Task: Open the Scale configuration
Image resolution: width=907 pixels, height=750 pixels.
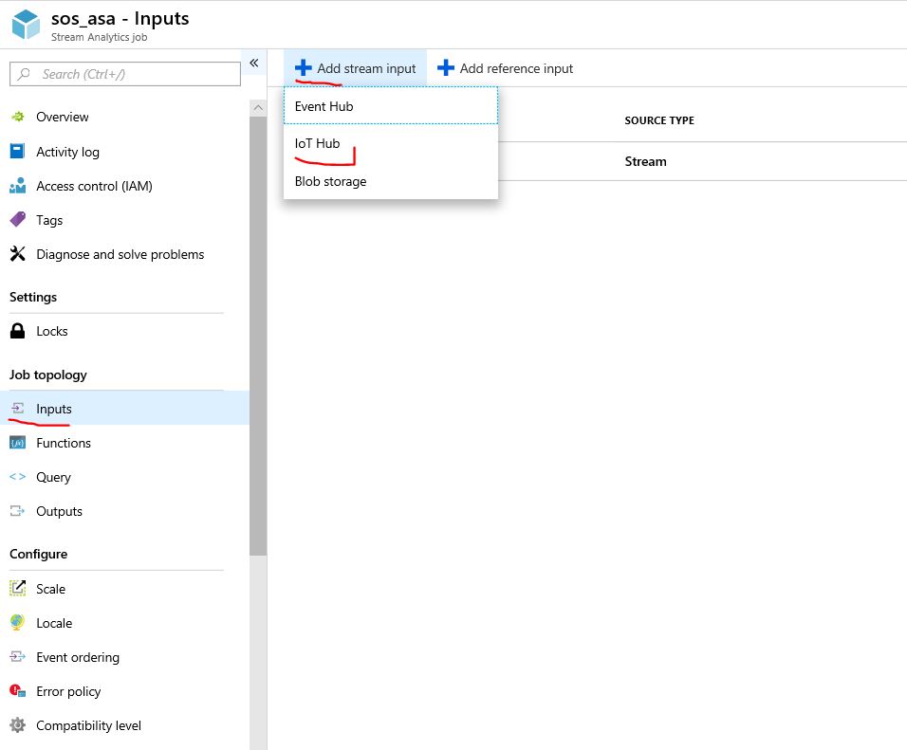Action: coord(51,589)
